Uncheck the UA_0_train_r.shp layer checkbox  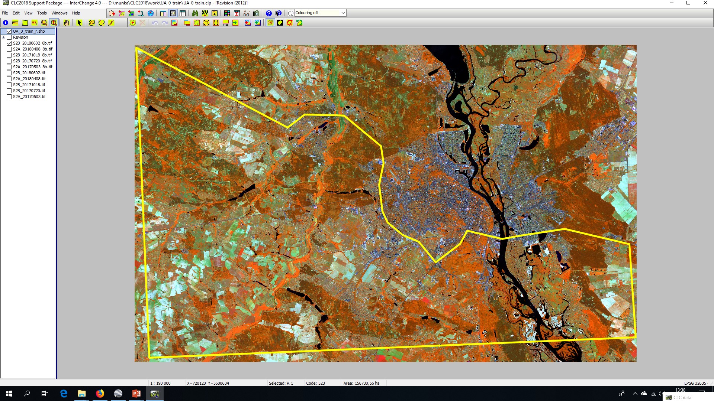tap(9, 31)
